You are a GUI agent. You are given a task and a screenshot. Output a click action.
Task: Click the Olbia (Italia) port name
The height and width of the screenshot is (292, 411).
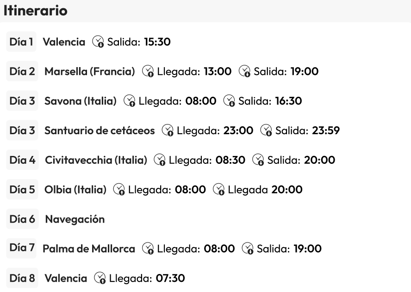tap(76, 190)
